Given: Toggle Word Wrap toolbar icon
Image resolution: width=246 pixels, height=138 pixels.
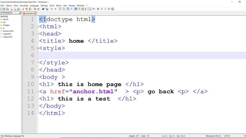Looking at the screenshot, I should coord(68,9).
